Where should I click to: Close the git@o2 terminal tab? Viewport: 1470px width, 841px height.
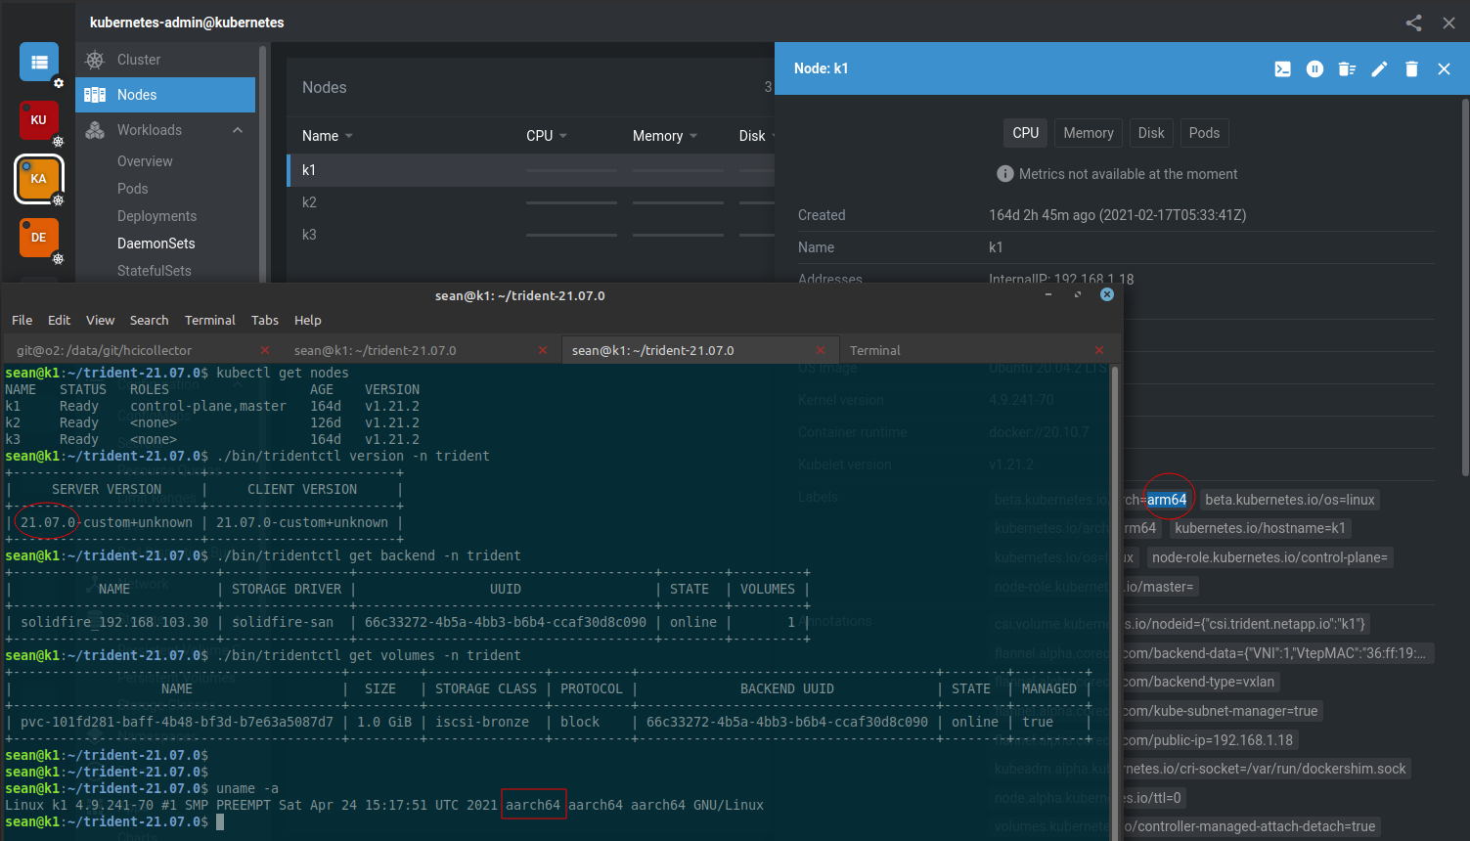click(x=265, y=350)
